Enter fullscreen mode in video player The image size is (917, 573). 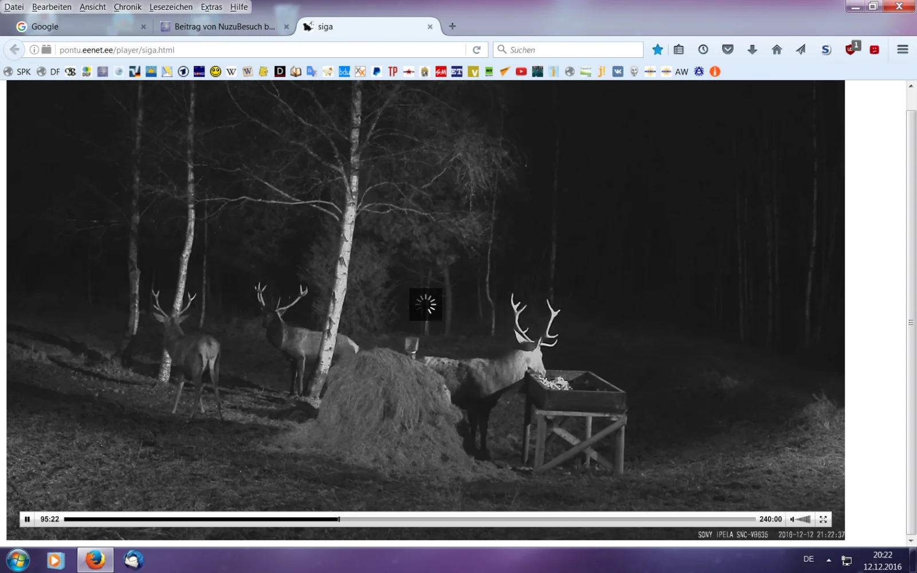tap(823, 519)
